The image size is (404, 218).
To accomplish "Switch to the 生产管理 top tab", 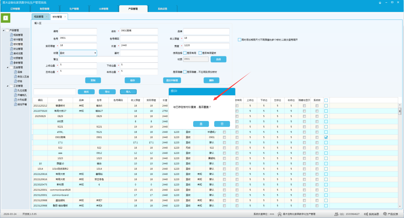I will tap(74, 9).
